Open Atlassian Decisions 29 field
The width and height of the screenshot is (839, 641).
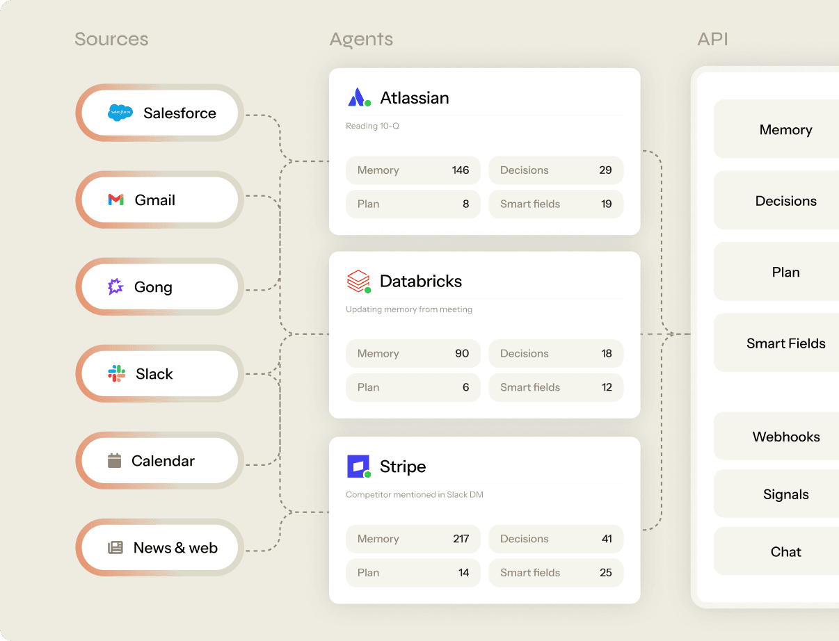point(556,170)
